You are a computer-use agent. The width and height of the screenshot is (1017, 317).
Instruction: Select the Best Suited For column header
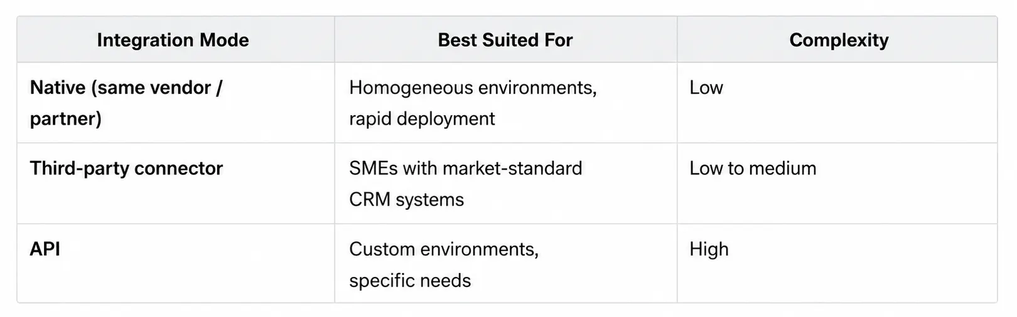click(x=505, y=40)
